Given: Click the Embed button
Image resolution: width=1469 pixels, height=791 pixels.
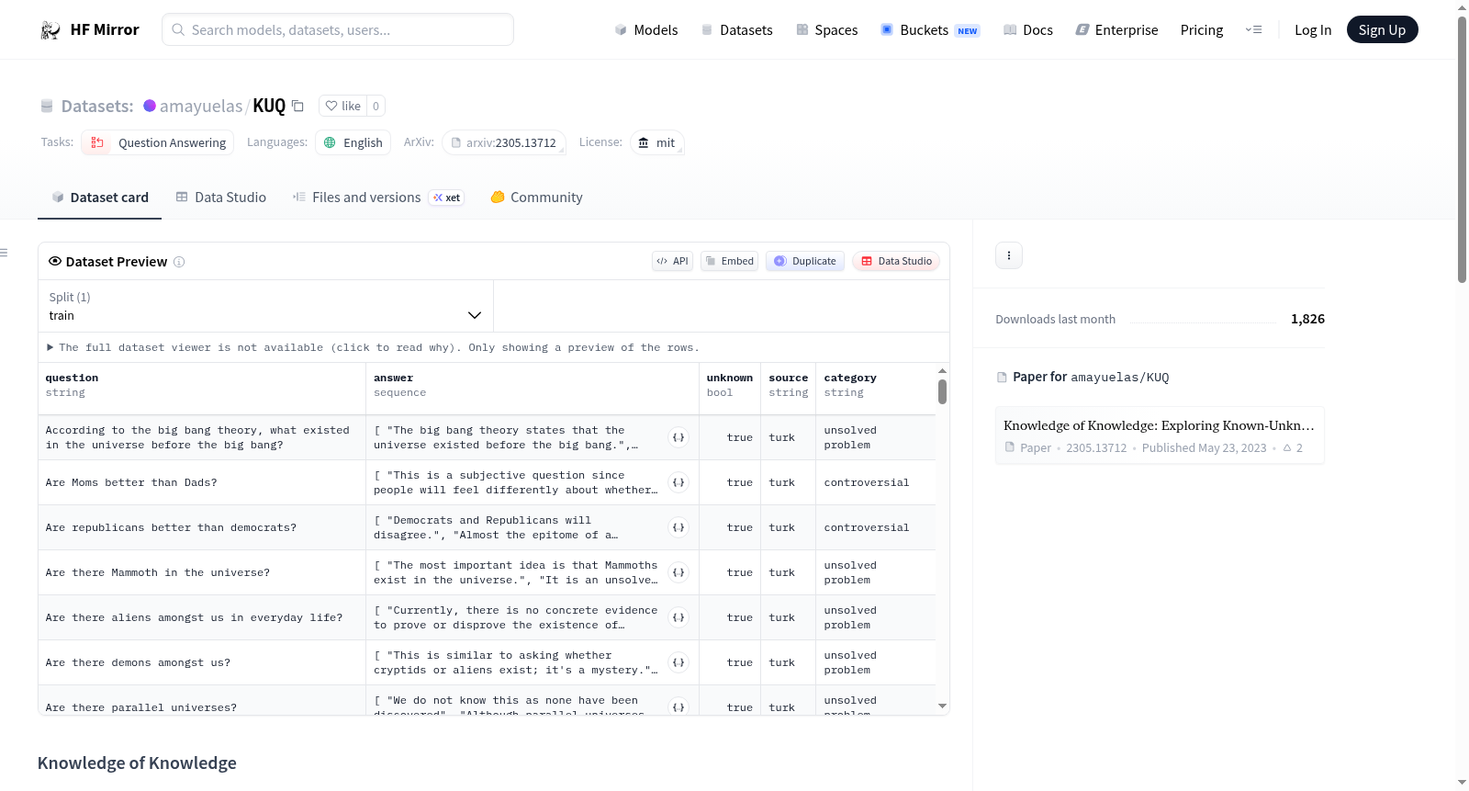Looking at the screenshot, I should (x=730, y=261).
